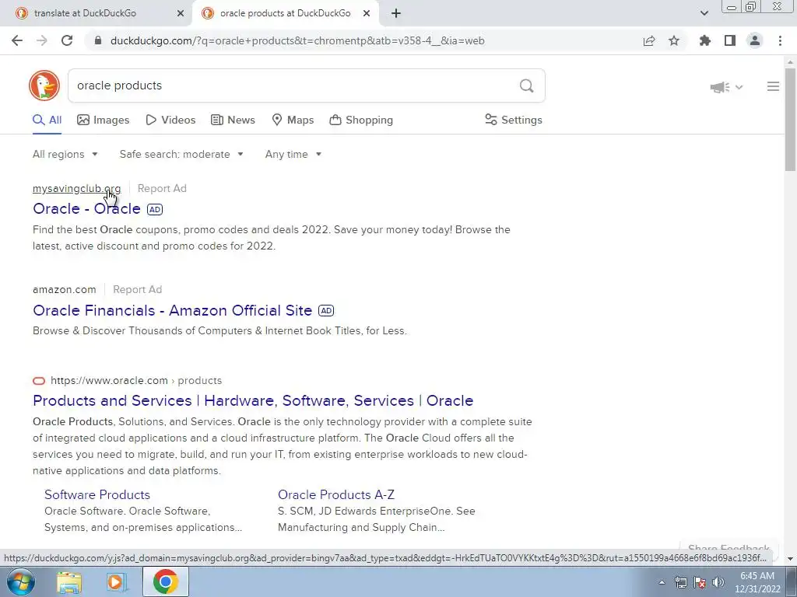This screenshot has height=597, width=797.
Task: Open the Chrome profile avatar
Action: 755,40
